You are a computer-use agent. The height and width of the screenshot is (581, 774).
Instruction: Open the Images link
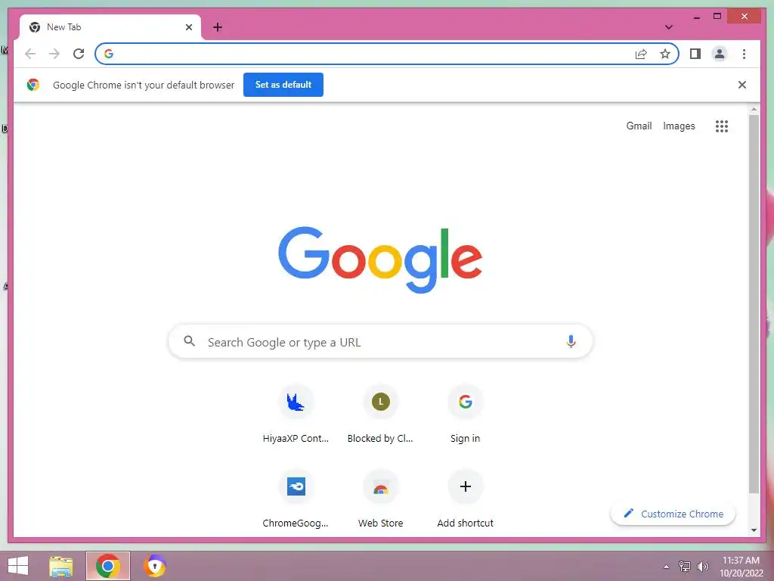pos(679,126)
